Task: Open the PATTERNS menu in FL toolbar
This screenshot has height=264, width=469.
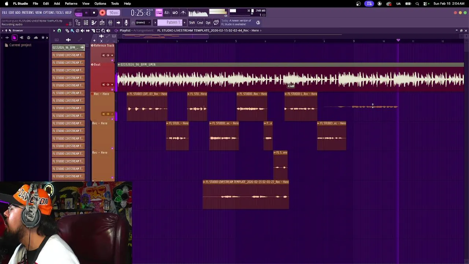Action: pyautogui.click(x=28, y=13)
